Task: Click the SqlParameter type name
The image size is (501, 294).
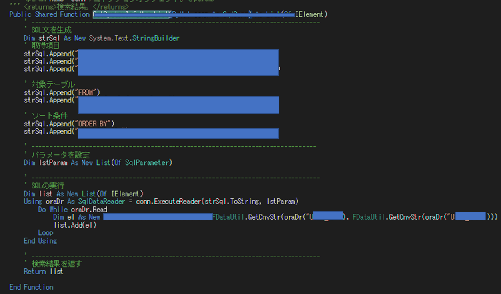Action: pyautogui.click(x=147, y=163)
